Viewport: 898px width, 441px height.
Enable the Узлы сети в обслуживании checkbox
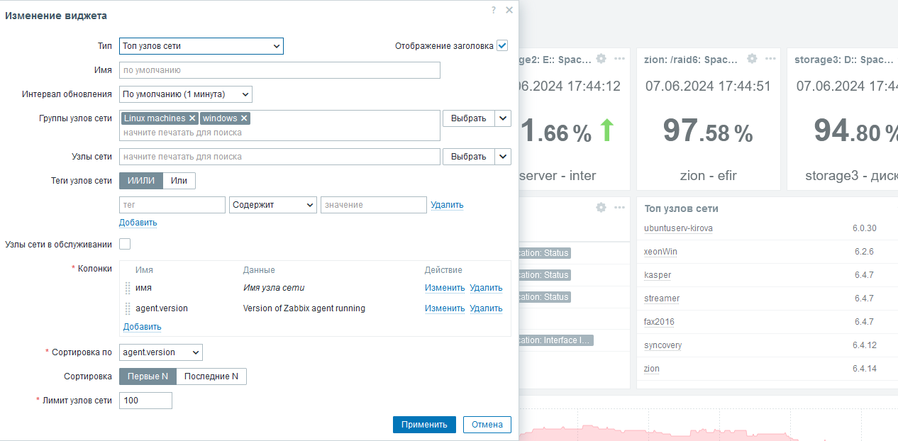(x=125, y=244)
